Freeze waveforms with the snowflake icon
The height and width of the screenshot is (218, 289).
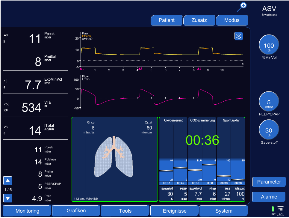point(239,36)
